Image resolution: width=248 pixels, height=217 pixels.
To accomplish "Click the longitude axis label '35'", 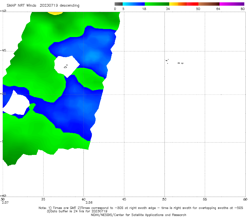I will point(43,199).
